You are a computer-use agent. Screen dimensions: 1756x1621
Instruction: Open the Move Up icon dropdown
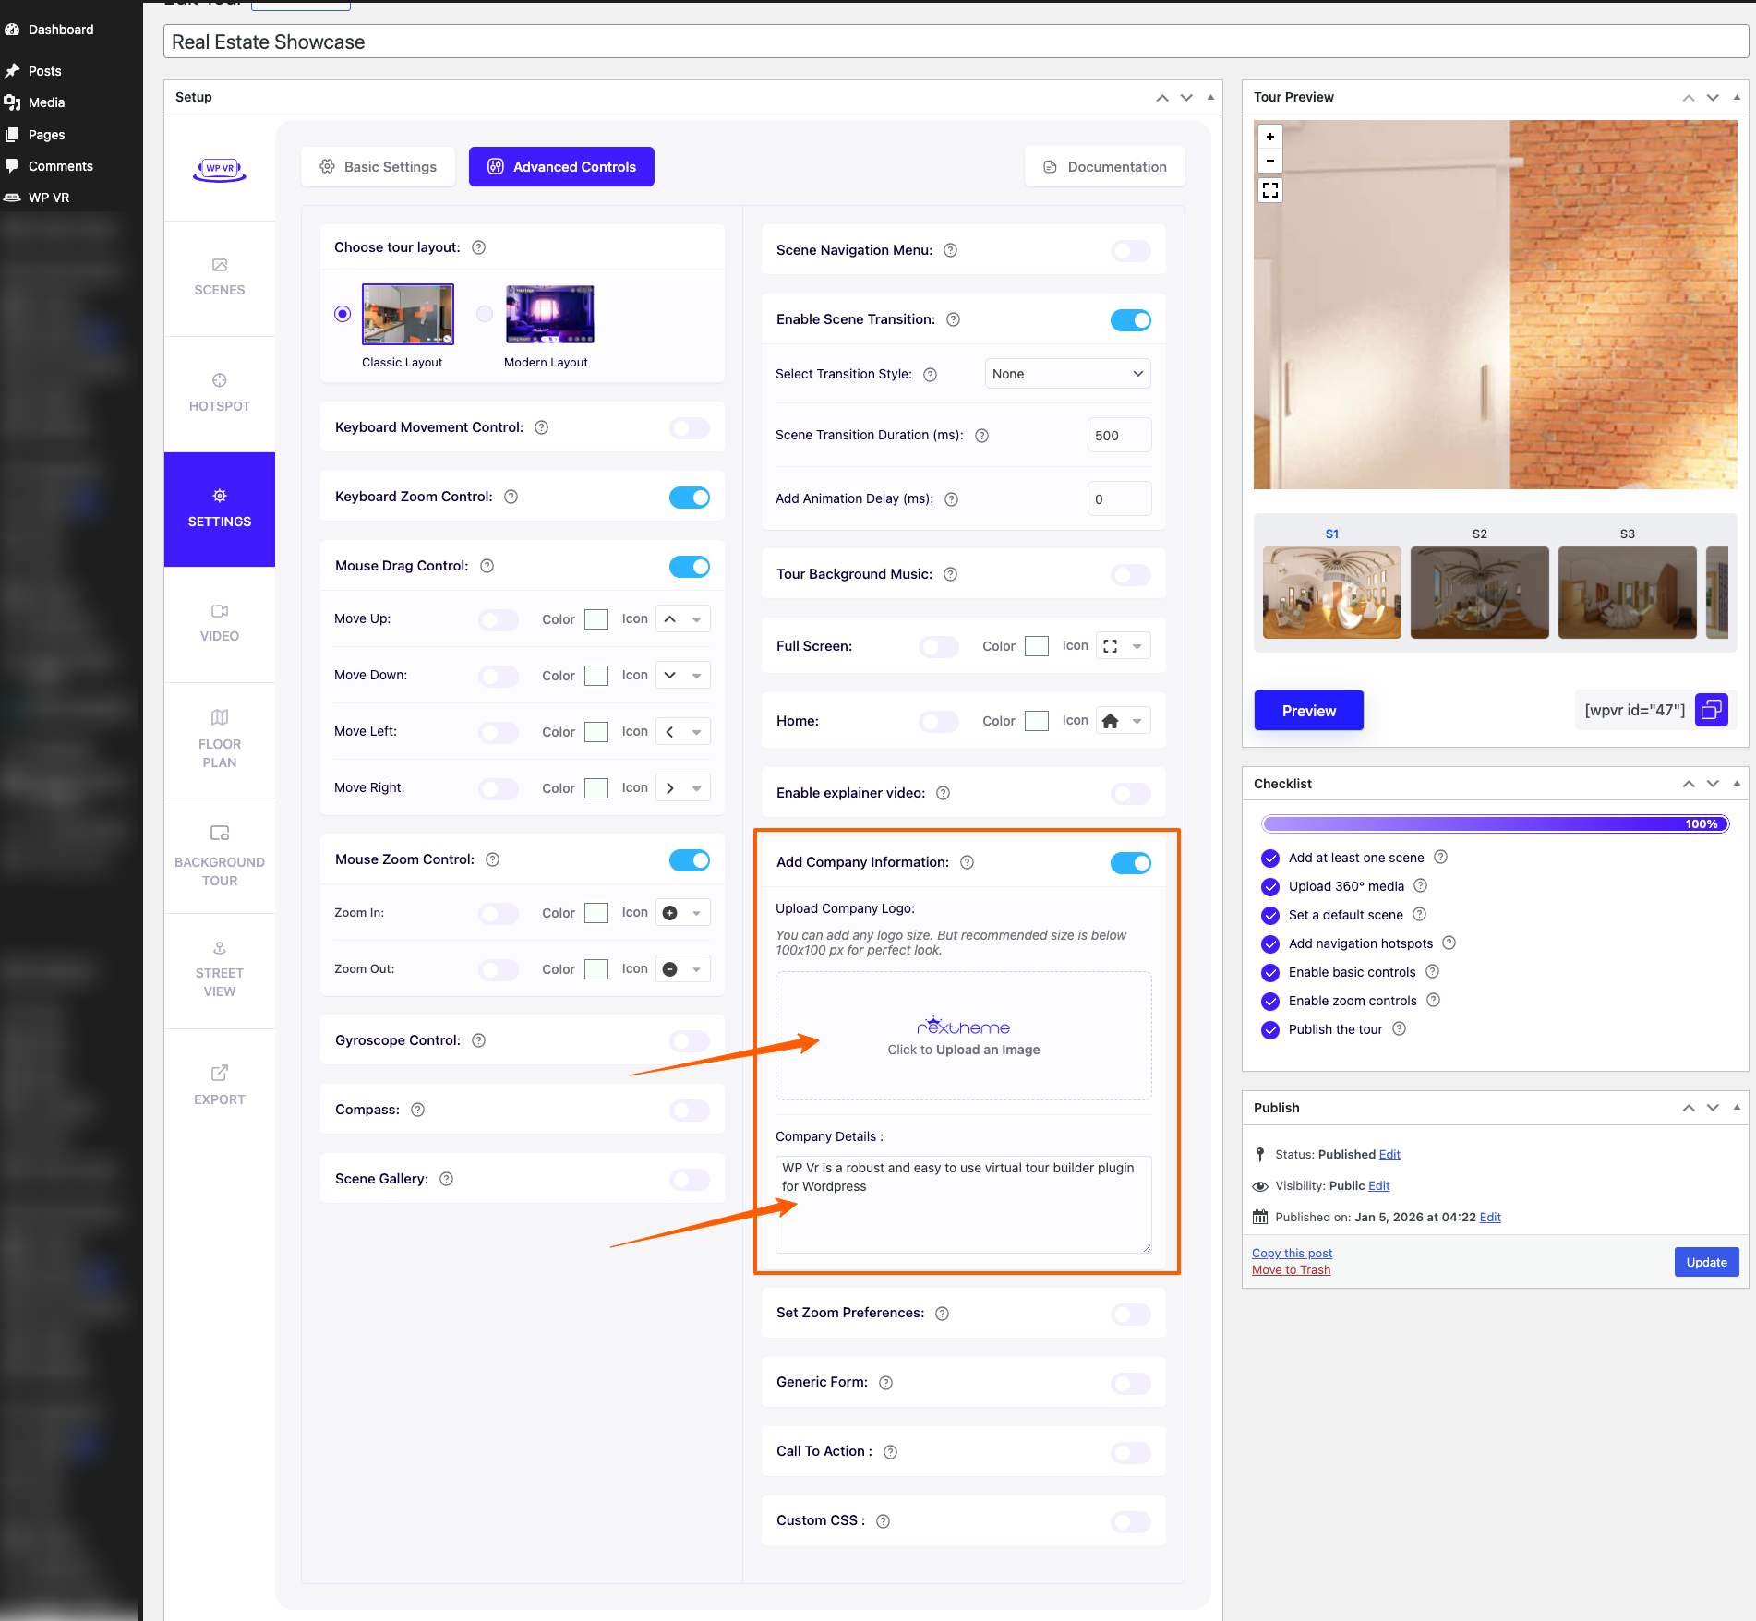pyautogui.click(x=683, y=619)
